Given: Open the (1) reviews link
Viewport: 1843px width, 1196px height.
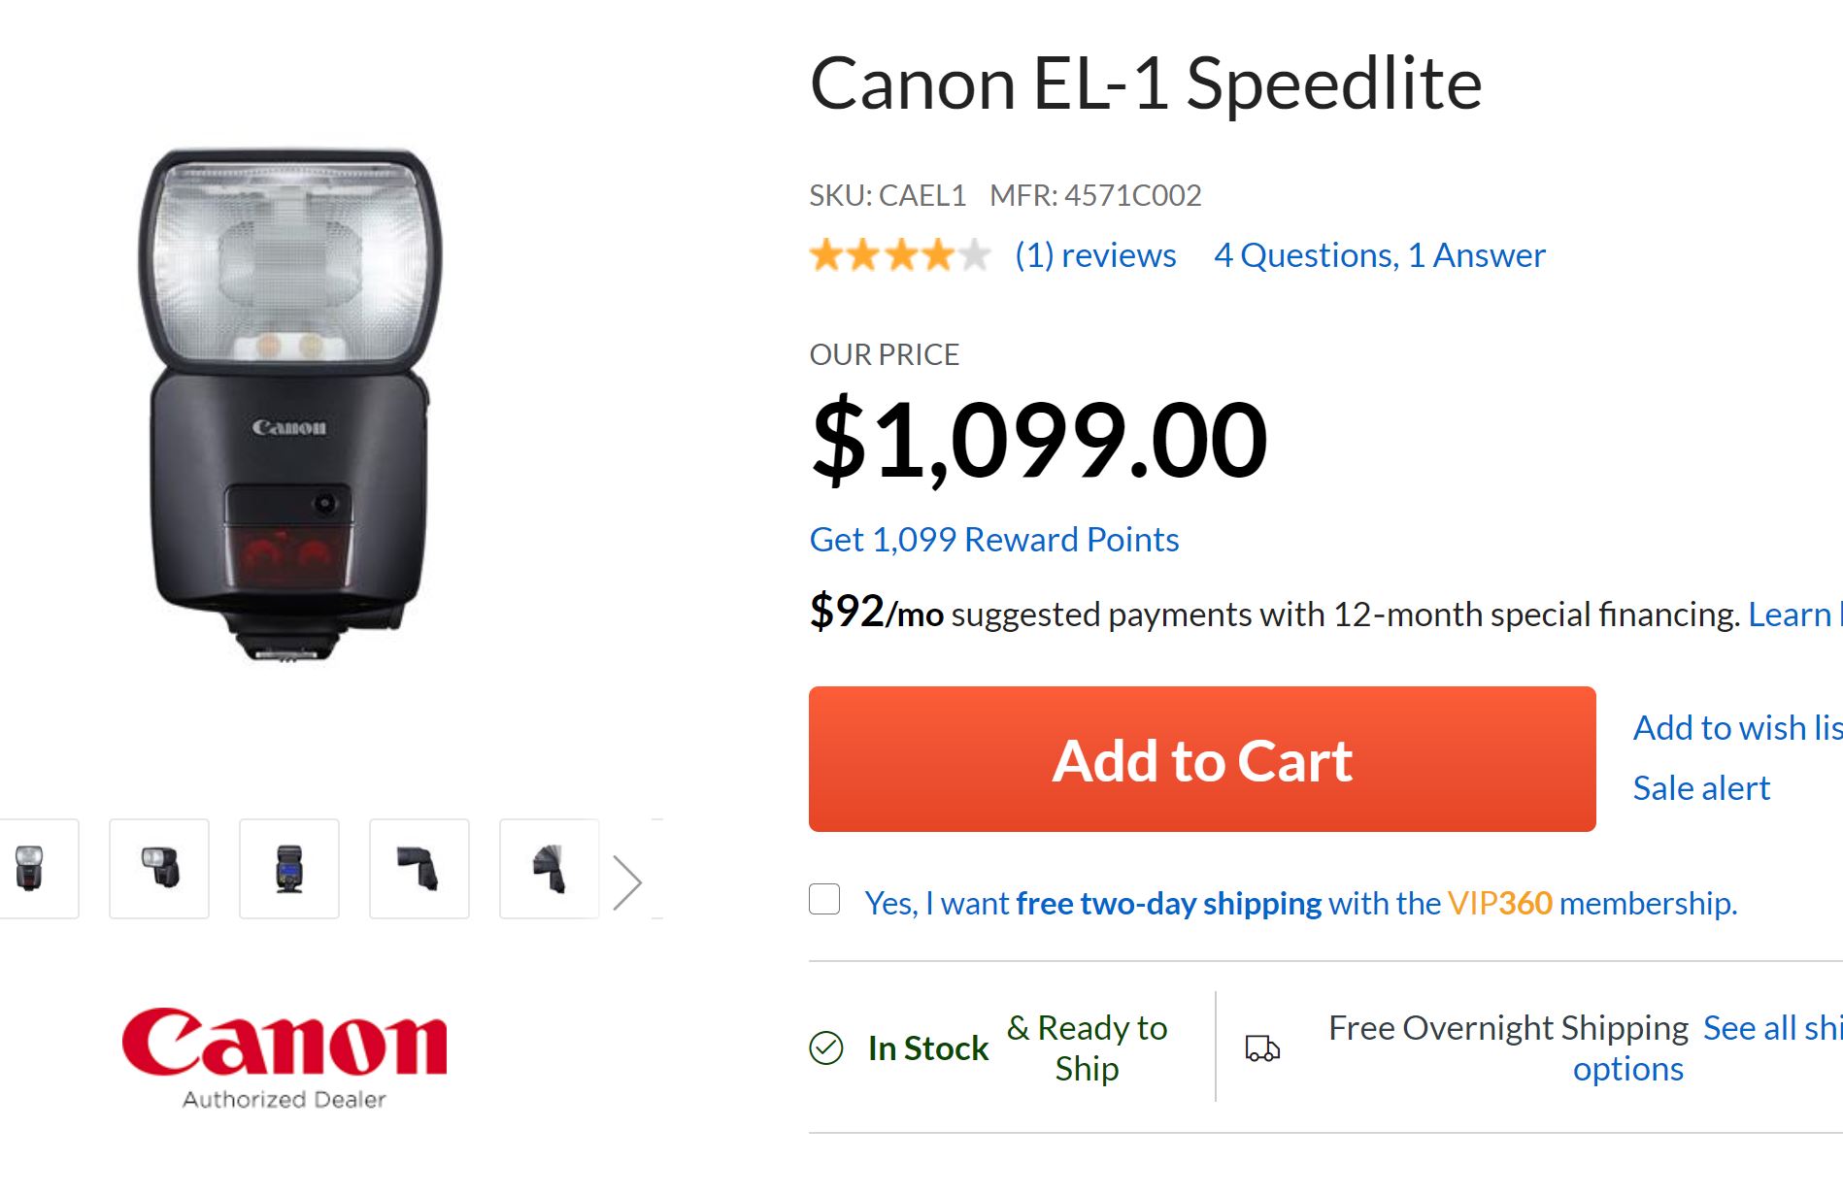Looking at the screenshot, I should tap(1094, 255).
